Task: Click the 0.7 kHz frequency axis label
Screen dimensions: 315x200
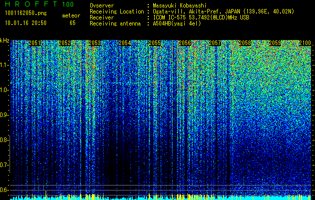Action: point(4,165)
